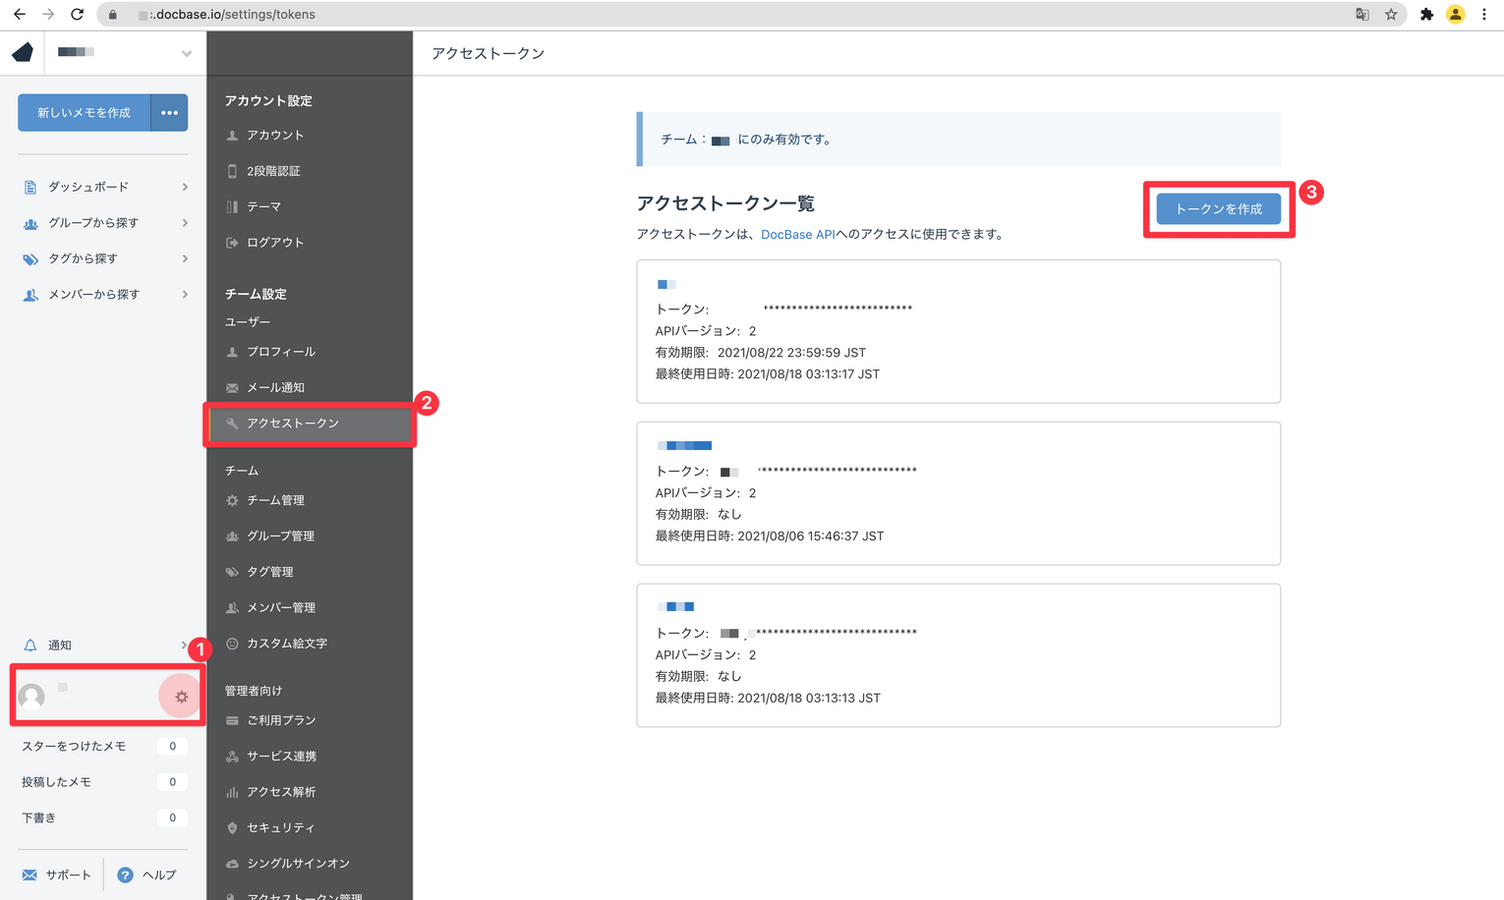Go back with browser back arrow
Image resolution: width=1504 pixels, height=900 pixels.
tap(20, 15)
